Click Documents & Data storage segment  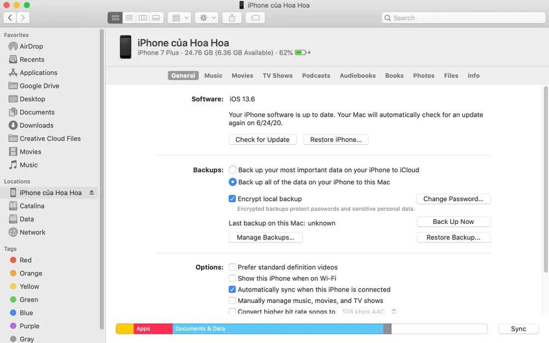[x=278, y=329]
